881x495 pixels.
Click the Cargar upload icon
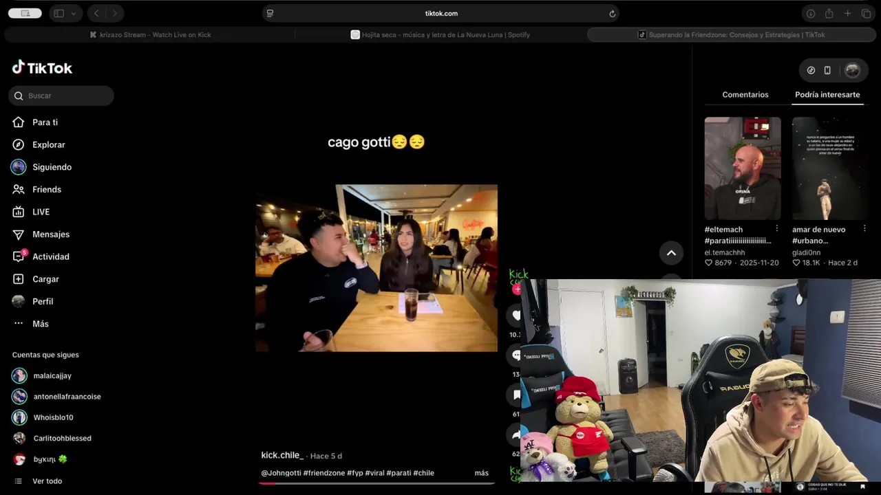19,279
